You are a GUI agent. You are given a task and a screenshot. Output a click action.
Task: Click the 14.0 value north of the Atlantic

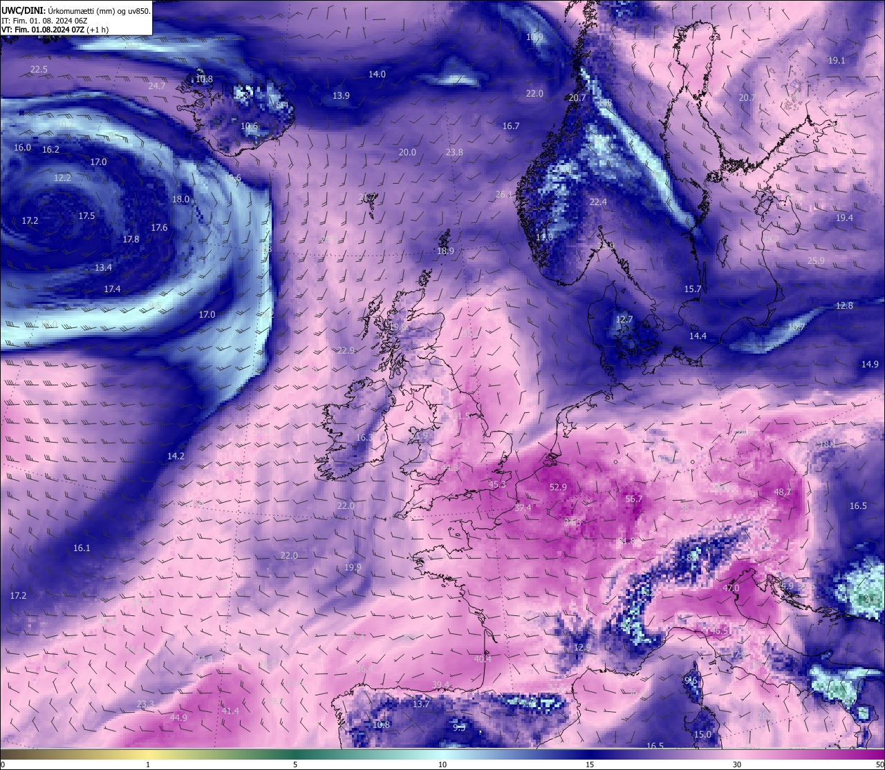[377, 74]
